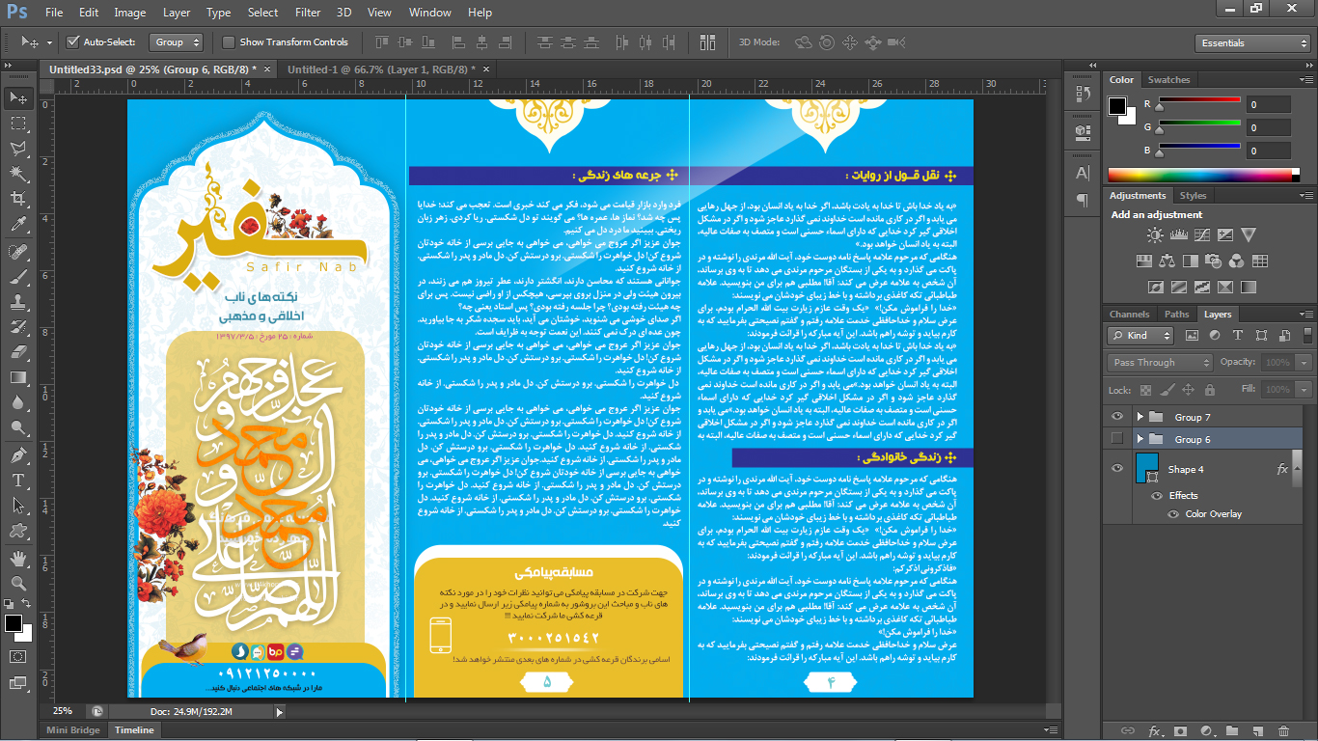Enable Show Transform Controls checkbox
The height and width of the screenshot is (741, 1318).
[x=229, y=42]
